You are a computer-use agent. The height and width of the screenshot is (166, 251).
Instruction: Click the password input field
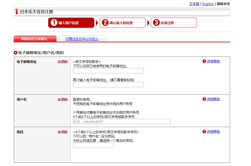point(93,145)
